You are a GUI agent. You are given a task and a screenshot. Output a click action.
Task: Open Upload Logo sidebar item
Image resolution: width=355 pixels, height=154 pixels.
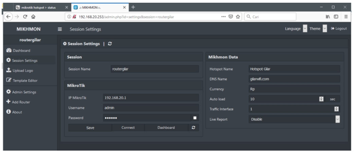pyautogui.click(x=30, y=70)
